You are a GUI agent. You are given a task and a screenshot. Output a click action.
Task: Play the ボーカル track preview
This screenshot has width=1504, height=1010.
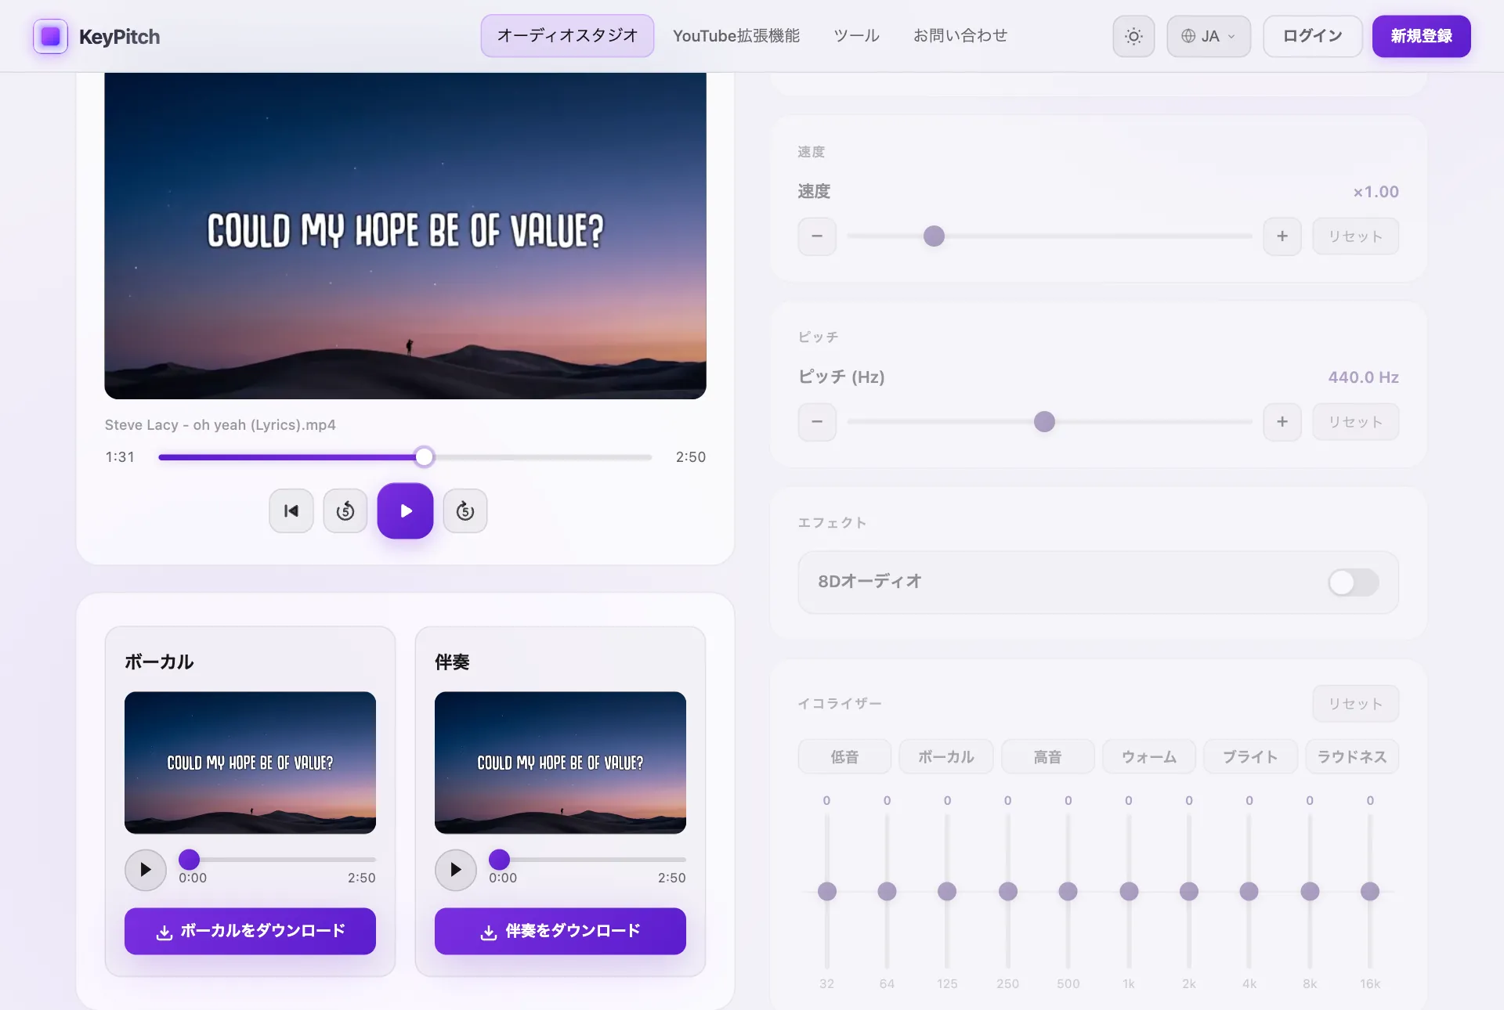point(146,870)
